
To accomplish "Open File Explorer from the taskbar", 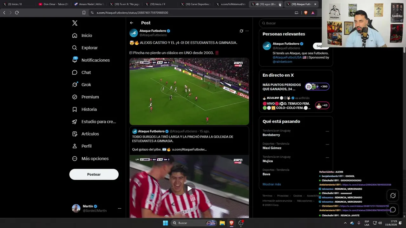I will [x=222, y=223].
